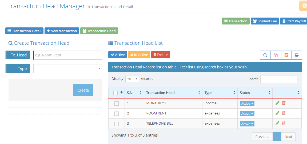Click the Tr. Head input field
307x144 pixels.
tap(67, 55)
